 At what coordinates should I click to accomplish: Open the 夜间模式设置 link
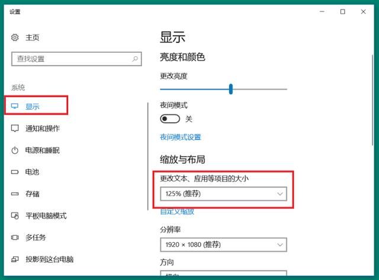[180, 137]
